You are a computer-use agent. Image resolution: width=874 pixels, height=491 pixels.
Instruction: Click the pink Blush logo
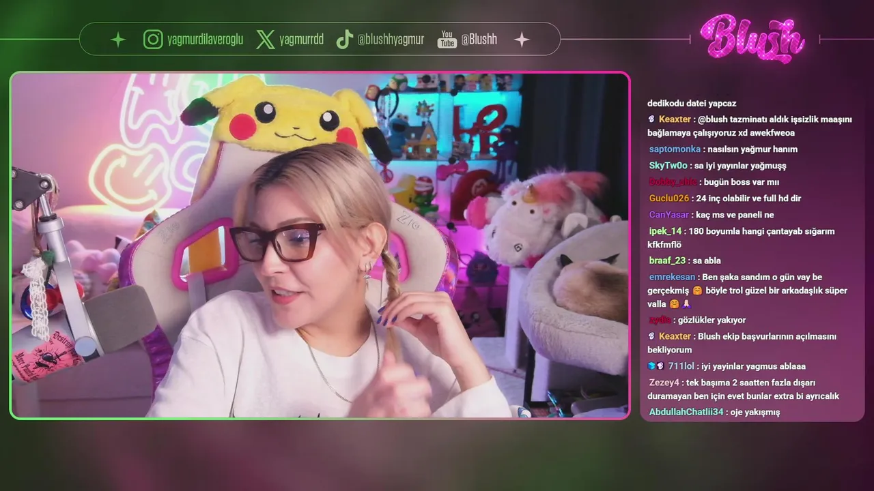pyautogui.click(x=752, y=39)
